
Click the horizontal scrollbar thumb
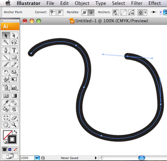click(x=141, y=158)
